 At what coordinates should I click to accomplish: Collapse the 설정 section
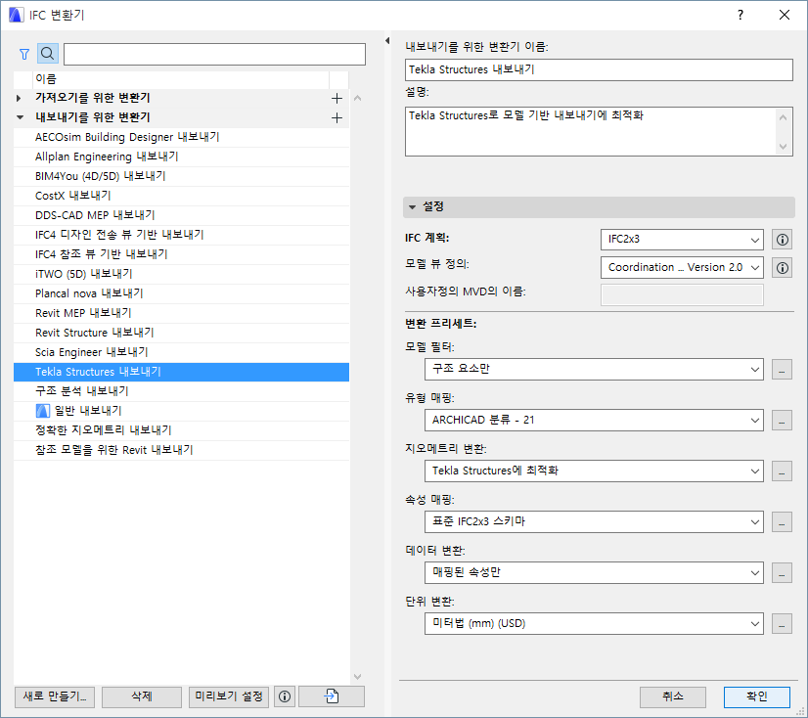point(412,207)
